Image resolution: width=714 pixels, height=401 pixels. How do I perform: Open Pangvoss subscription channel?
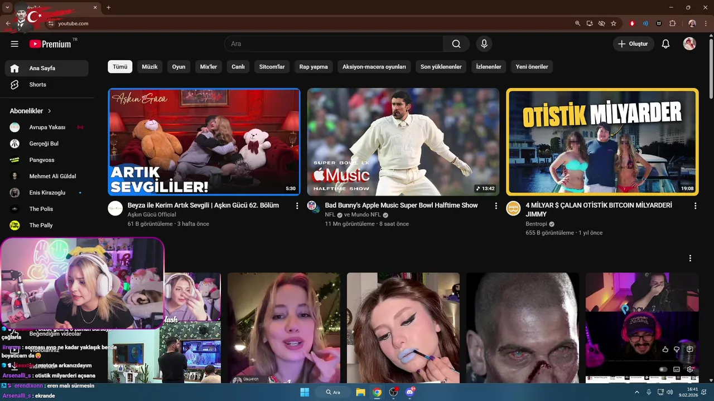(x=47, y=160)
